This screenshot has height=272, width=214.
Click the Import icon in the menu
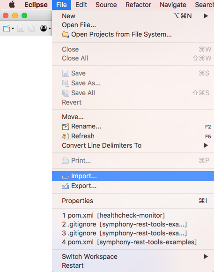click(x=66, y=176)
